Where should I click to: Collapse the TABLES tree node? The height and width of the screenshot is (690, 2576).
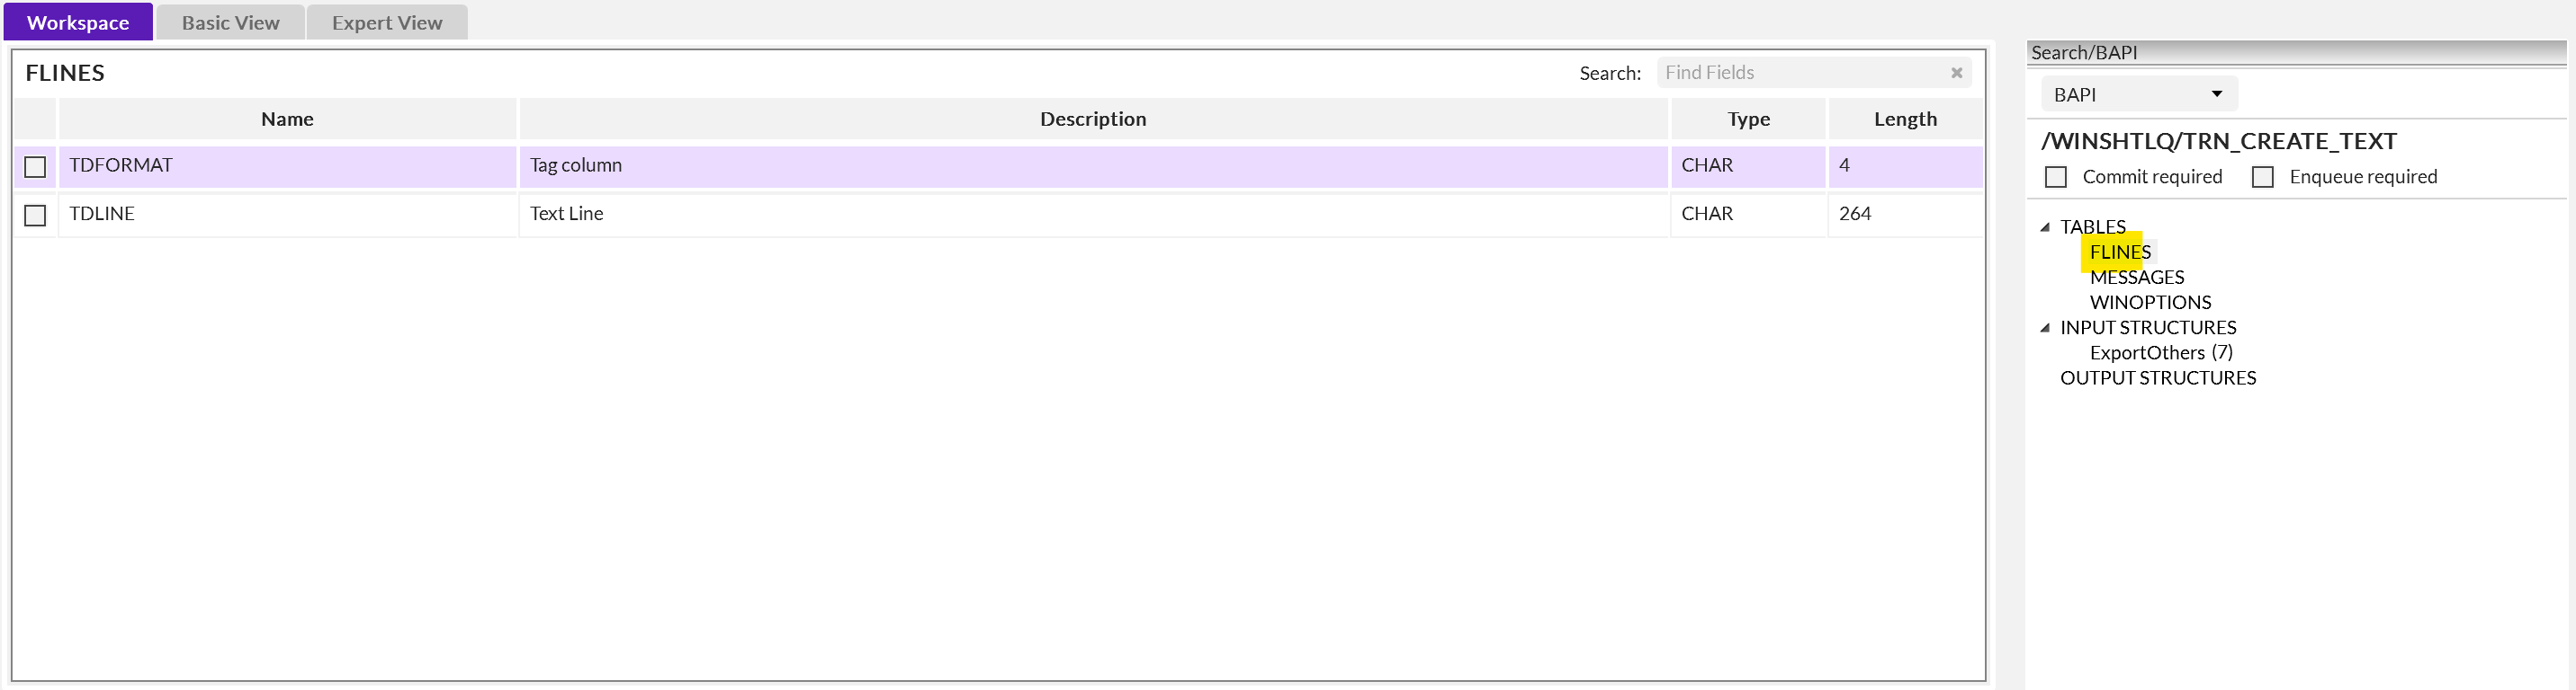[x=2045, y=227]
